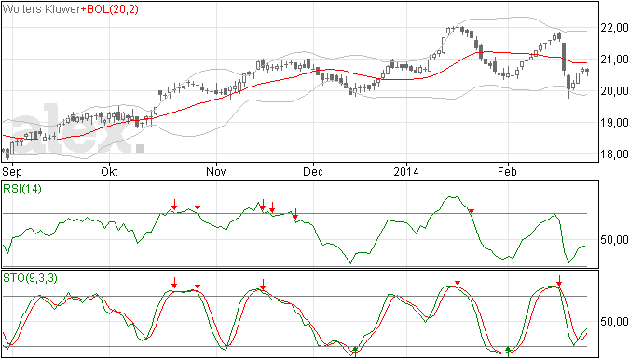Click the STO(9,3,3) panel label
This screenshot has height=360, width=643.
click(30, 278)
